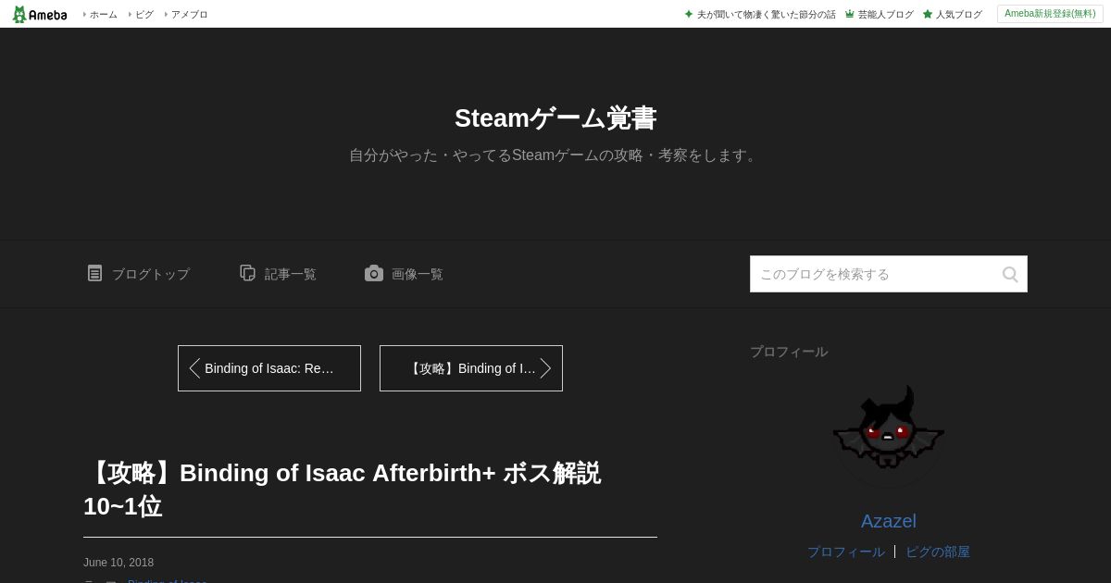
Task: Go to previous article Binding of Isaac: Re…
Action: pyautogui.click(x=269, y=368)
